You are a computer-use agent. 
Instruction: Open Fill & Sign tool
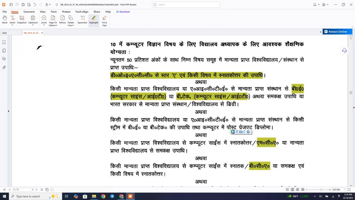pos(104,21)
